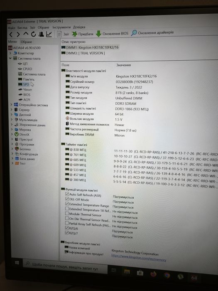Viewport: 218px width, 291px height.
Task: Open the graph chart toolbar icon
Action: [x=49, y=34]
